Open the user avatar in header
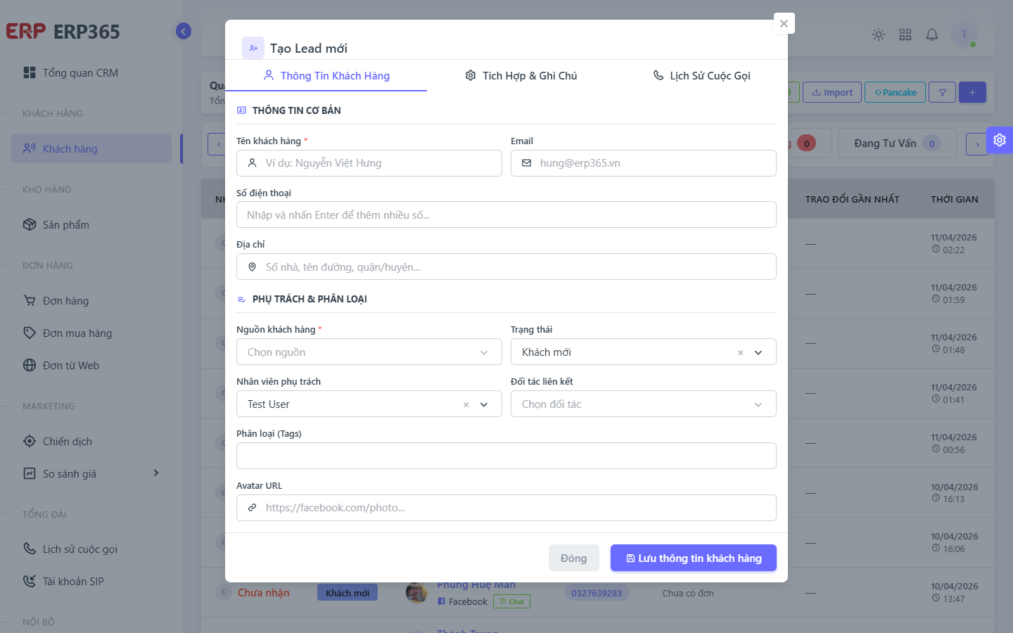 [x=964, y=34]
